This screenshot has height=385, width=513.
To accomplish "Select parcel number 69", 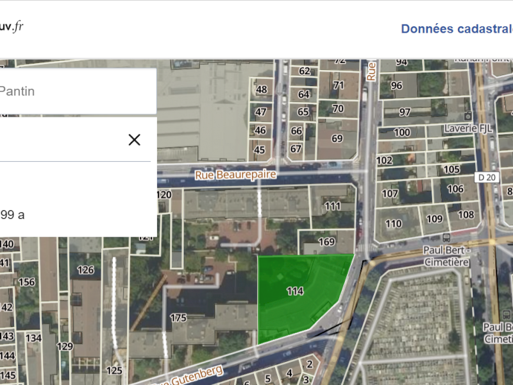I will point(337,138).
